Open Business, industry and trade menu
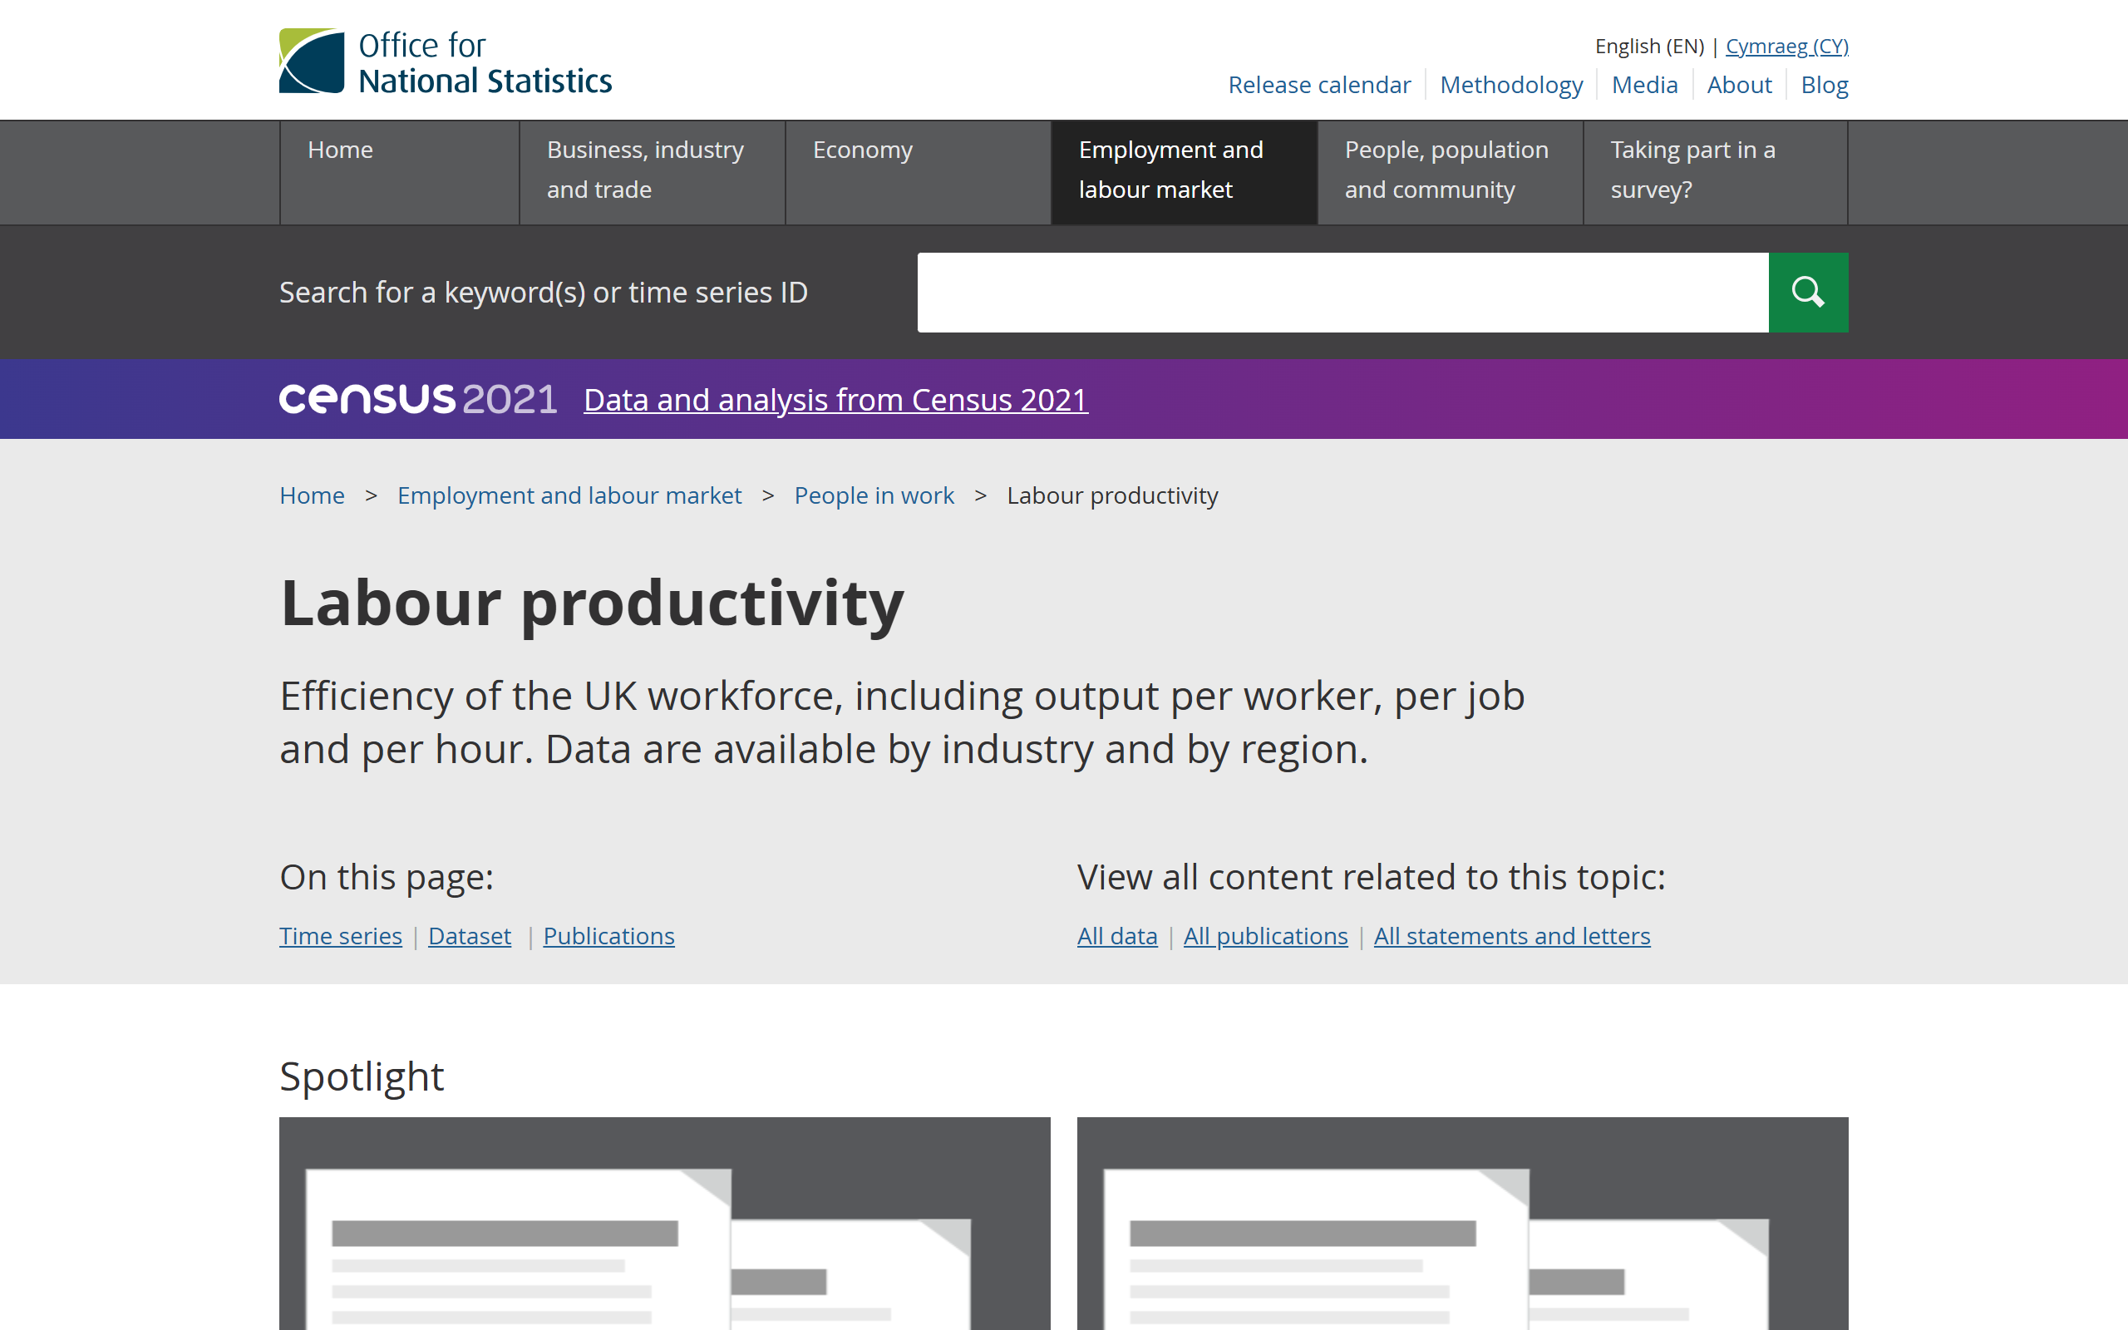Screen dimensions: 2128x1330 tap(652, 172)
